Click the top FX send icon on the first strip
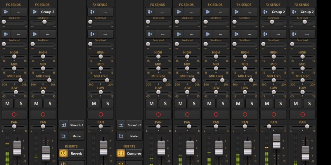This screenshot has height=165, width=331. coord(6,12)
